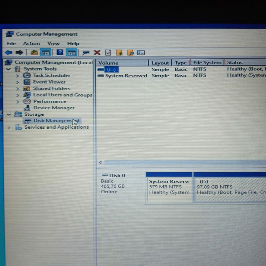Expand the Event Viewer node
The height and width of the screenshot is (266, 266).
(x=18, y=82)
